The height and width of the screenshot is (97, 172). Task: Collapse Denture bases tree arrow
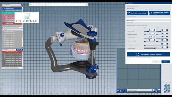coord(3,15)
